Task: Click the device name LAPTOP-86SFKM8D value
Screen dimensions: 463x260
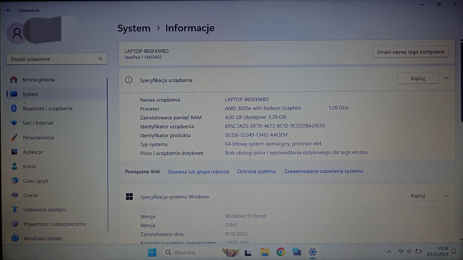Action: [247, 99]
